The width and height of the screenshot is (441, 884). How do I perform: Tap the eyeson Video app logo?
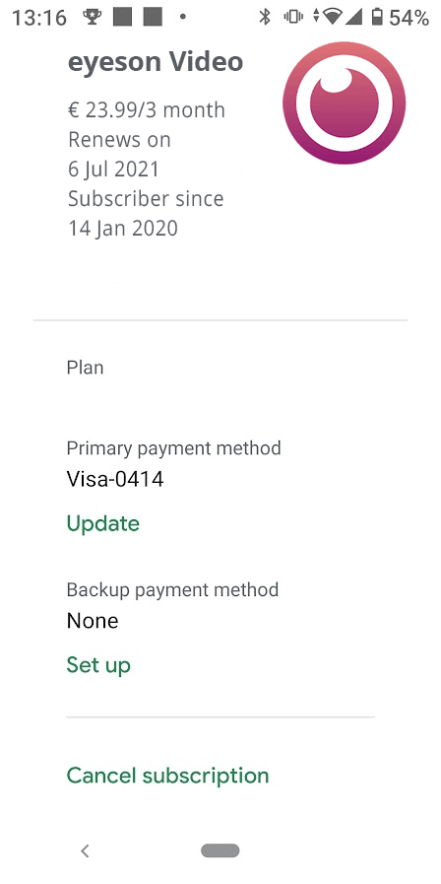point(345,102)
